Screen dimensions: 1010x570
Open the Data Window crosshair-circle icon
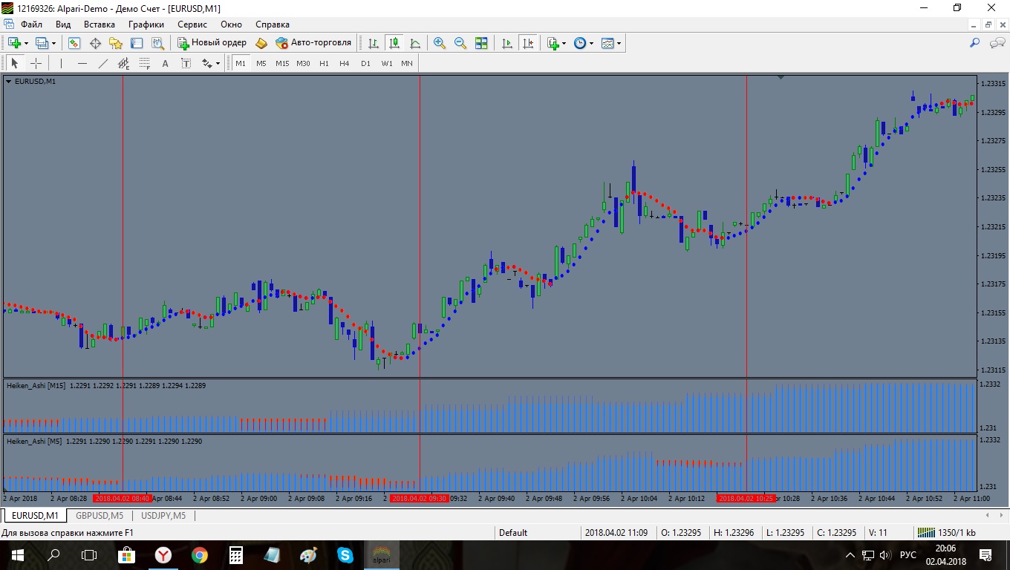[95, 43]
